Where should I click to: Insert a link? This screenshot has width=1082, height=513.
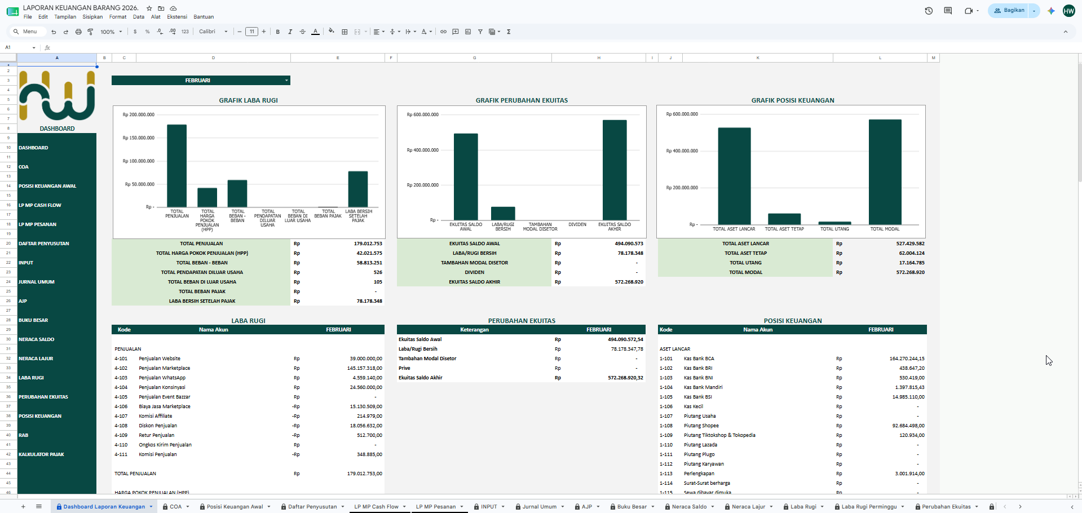click(443, 32)
